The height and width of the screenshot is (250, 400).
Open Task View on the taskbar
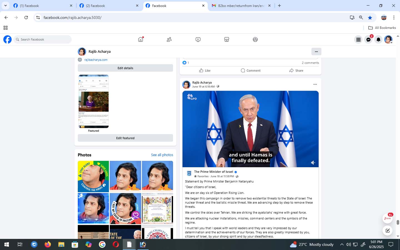pos(20,244)
